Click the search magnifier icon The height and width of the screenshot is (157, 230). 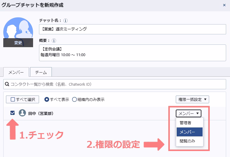[x=7, y=84]
